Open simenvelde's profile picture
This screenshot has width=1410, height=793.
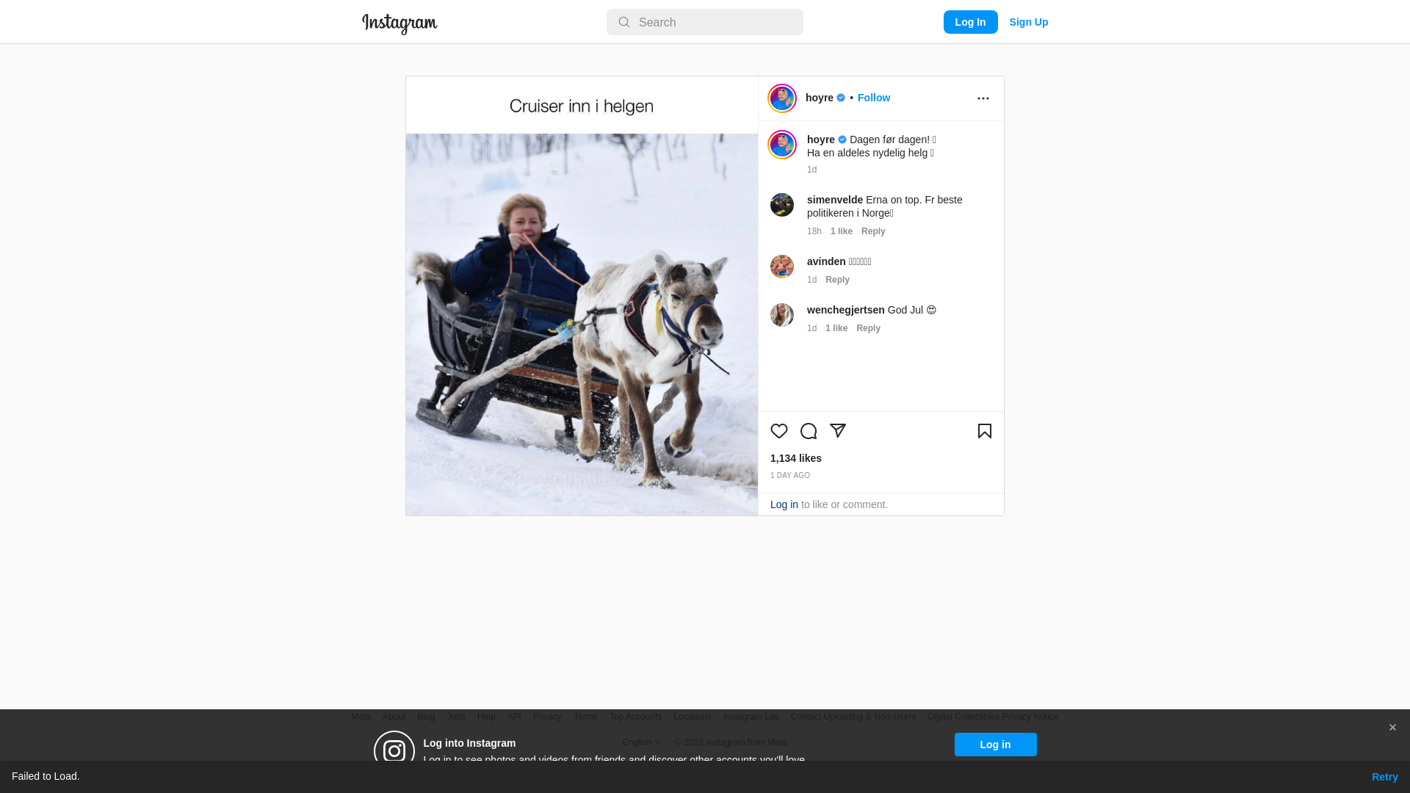pyautogui.click(x=782, y=205)
